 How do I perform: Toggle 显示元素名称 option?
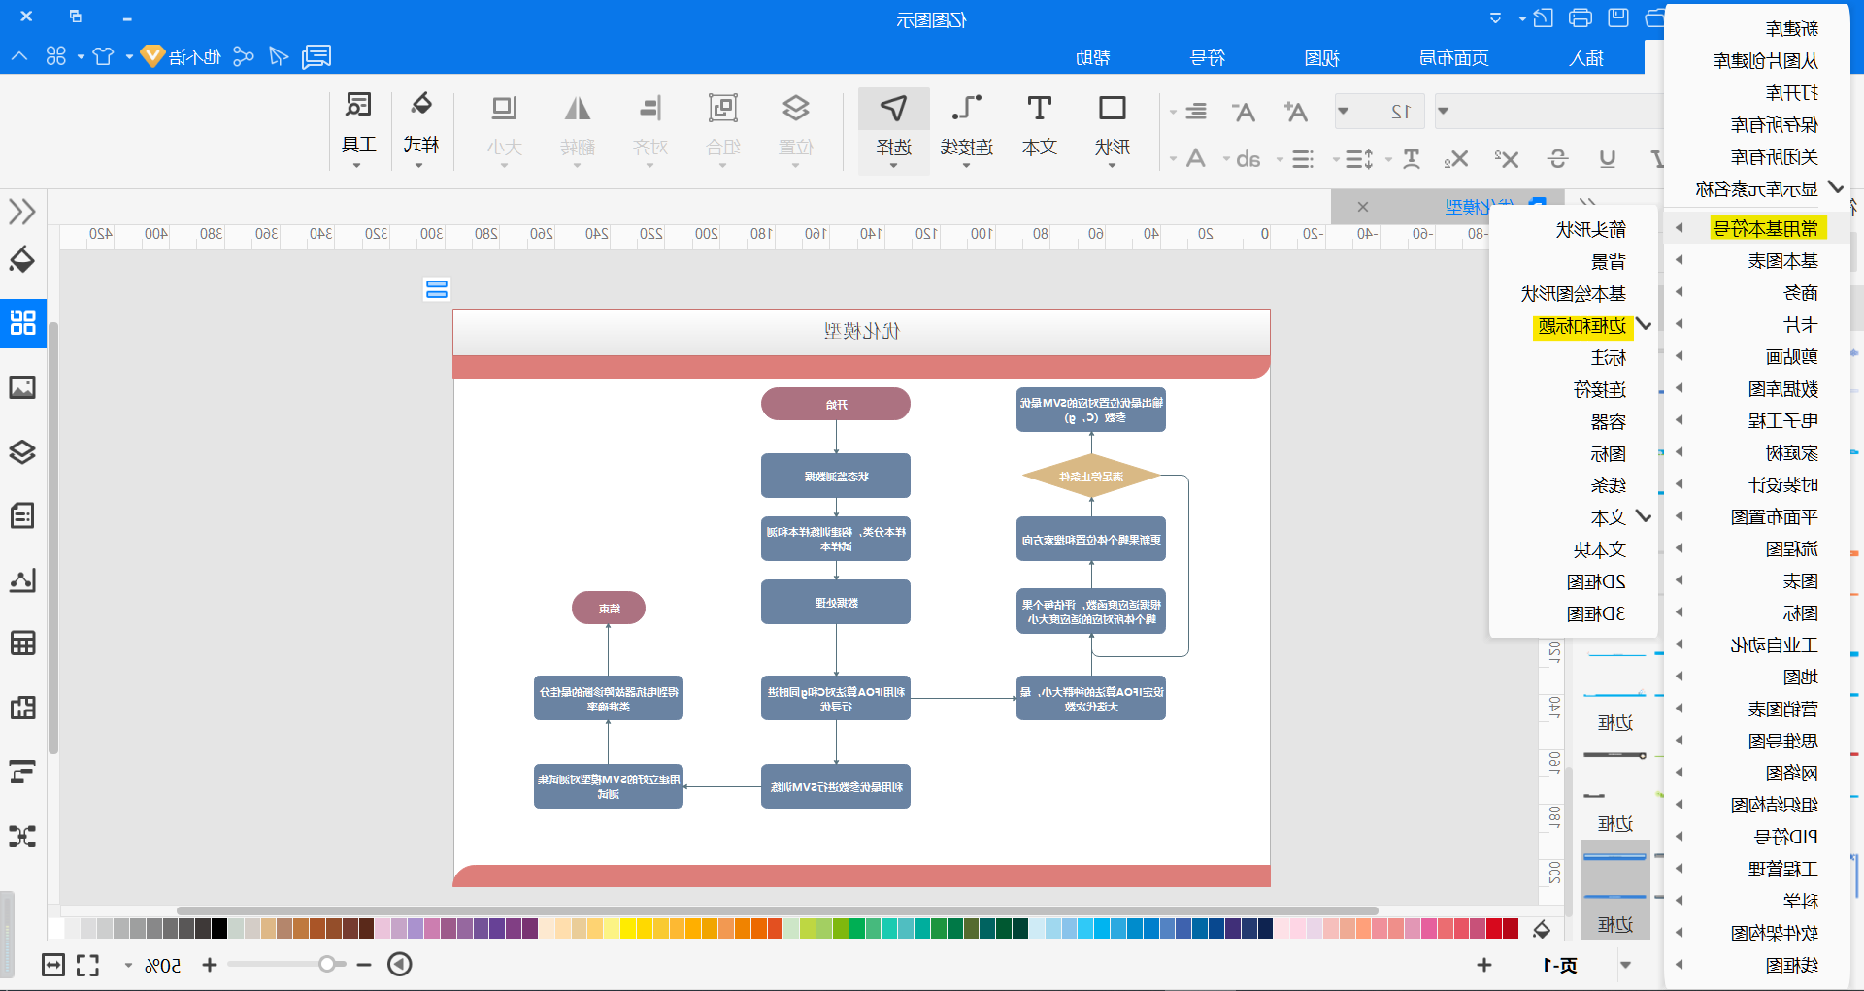[1757, 188]
